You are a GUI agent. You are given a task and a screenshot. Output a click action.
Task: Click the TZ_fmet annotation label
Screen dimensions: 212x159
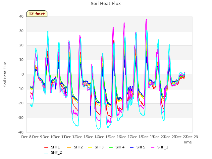[37, 14]
